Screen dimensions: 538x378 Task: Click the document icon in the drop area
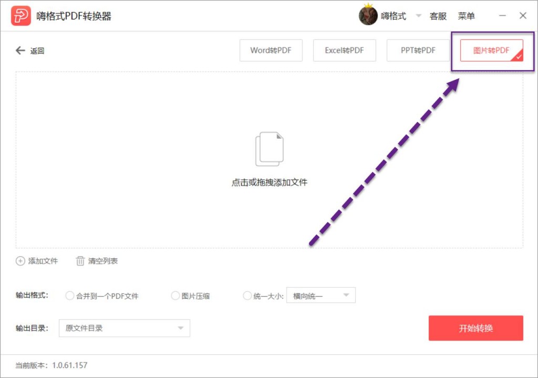(x=270, y=149)
